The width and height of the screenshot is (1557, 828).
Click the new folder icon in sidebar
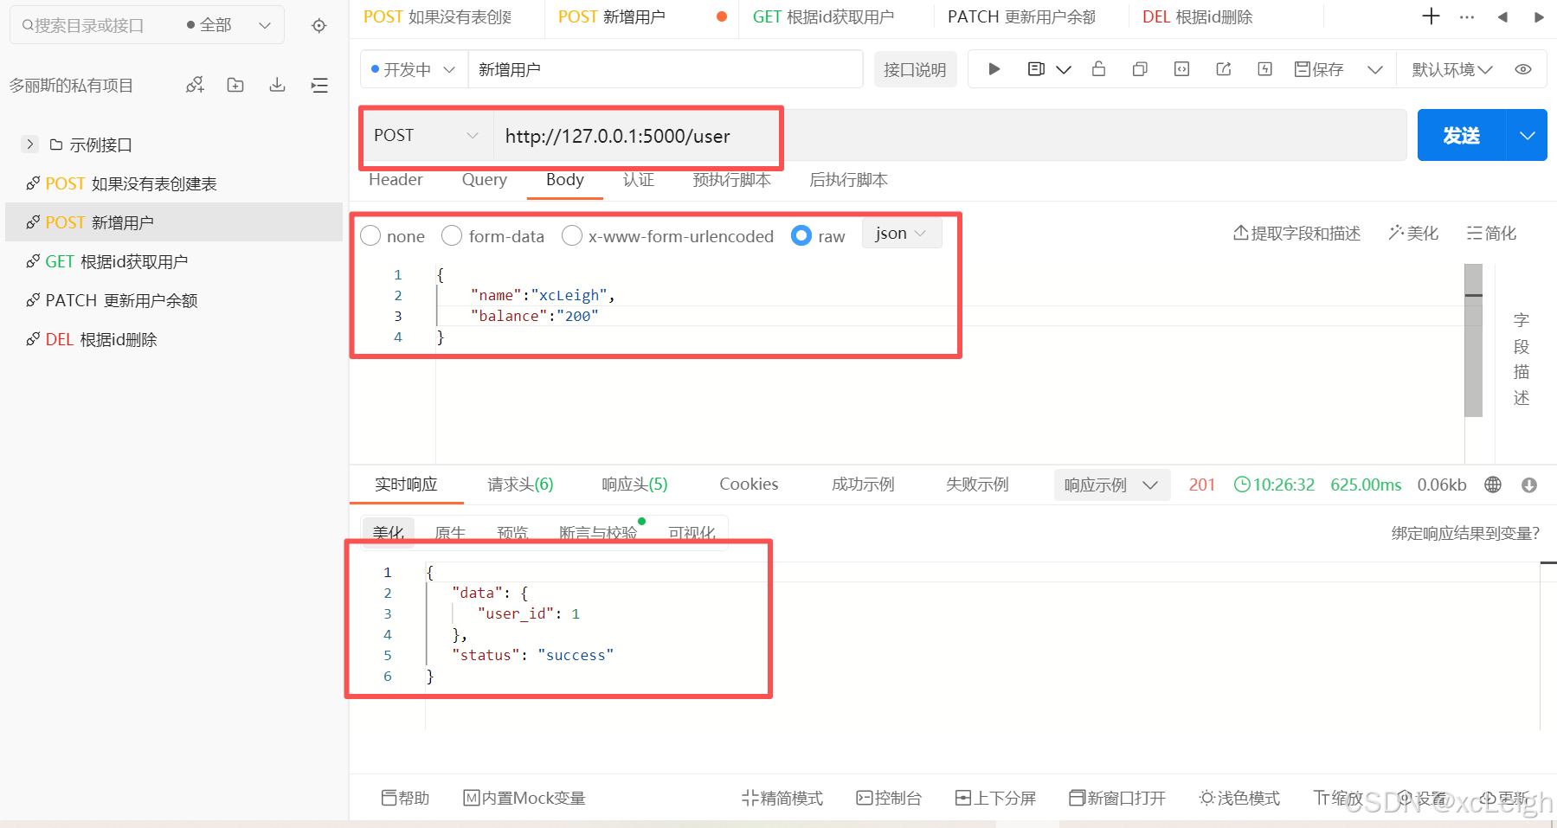point(235,85)
